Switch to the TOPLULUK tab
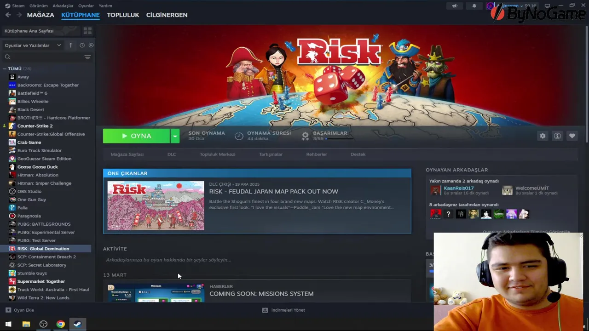The width and height of the screenshot is (589, 331). click(123, 15)
